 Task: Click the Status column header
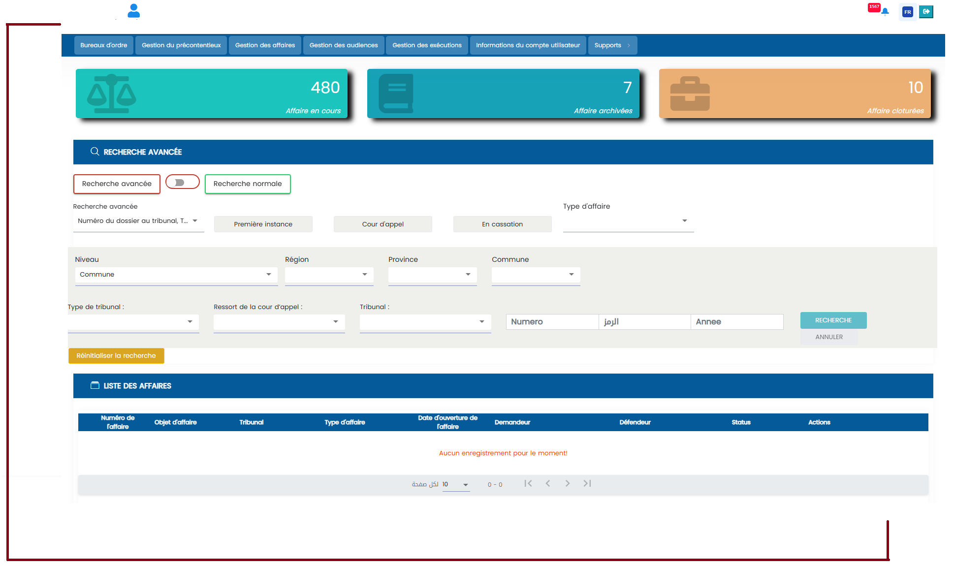741,422
